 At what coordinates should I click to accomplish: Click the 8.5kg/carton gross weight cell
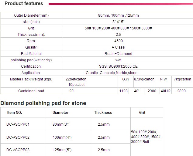click(144, 79)
